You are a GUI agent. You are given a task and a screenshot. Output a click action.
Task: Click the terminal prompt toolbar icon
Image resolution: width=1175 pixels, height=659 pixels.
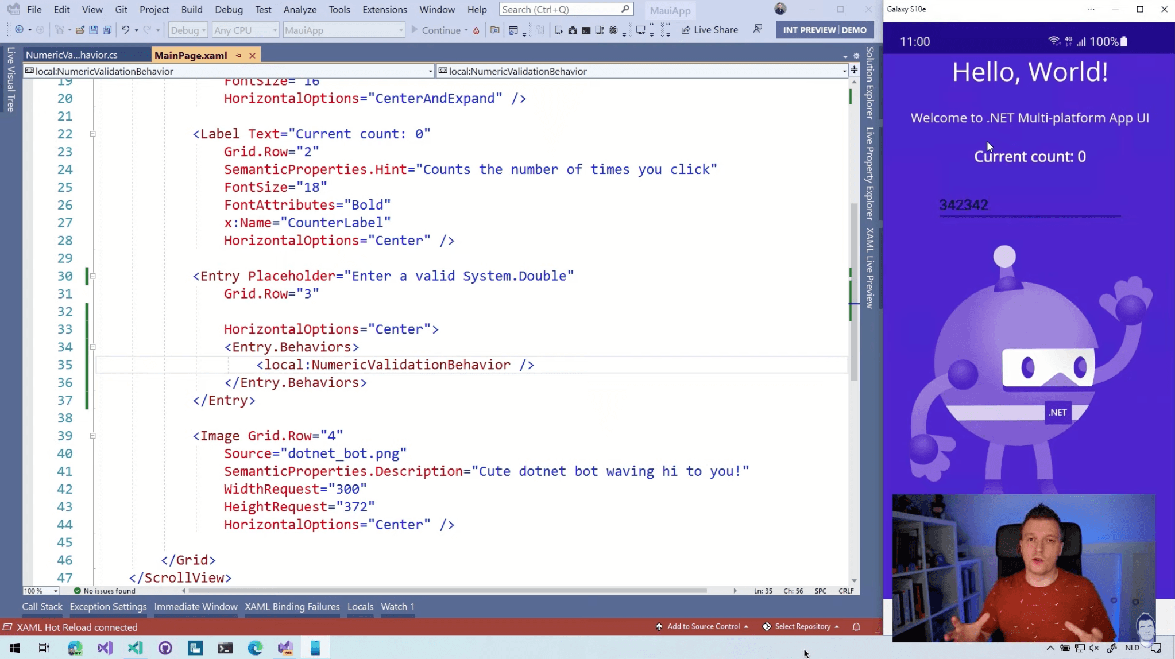[x=586, y=30]
